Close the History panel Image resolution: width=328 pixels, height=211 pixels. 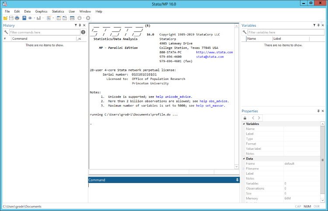[x=84, y=25]
